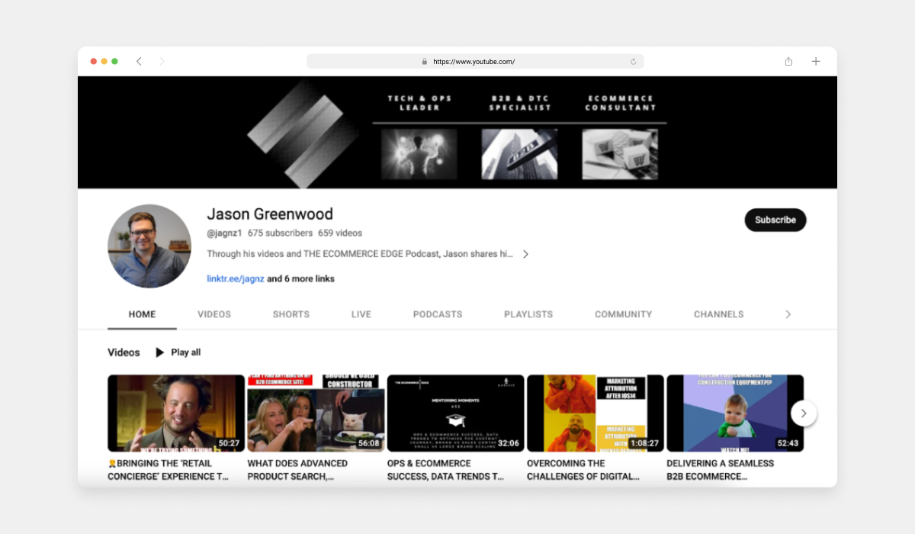Image resolution: width=915 pixels, height=534 pixels.
Task: Click title 'WHAT DOES ADVANCED PRODUCT SEARCH'
Action: coord(298,470)
